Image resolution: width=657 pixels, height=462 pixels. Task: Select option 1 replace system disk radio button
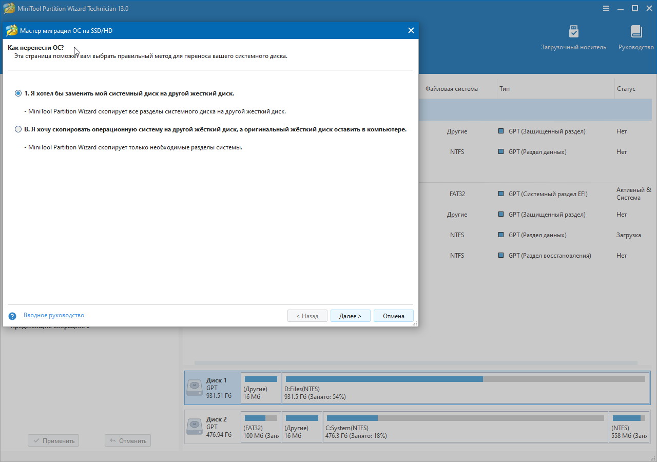tap(18, 93)
